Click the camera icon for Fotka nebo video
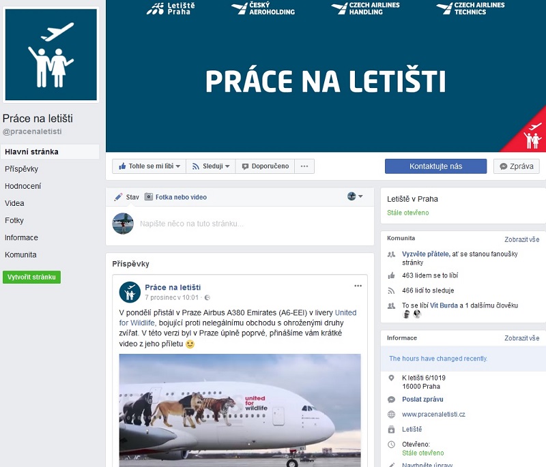Viewport: 546px width, 467px height. coord(149,197)
